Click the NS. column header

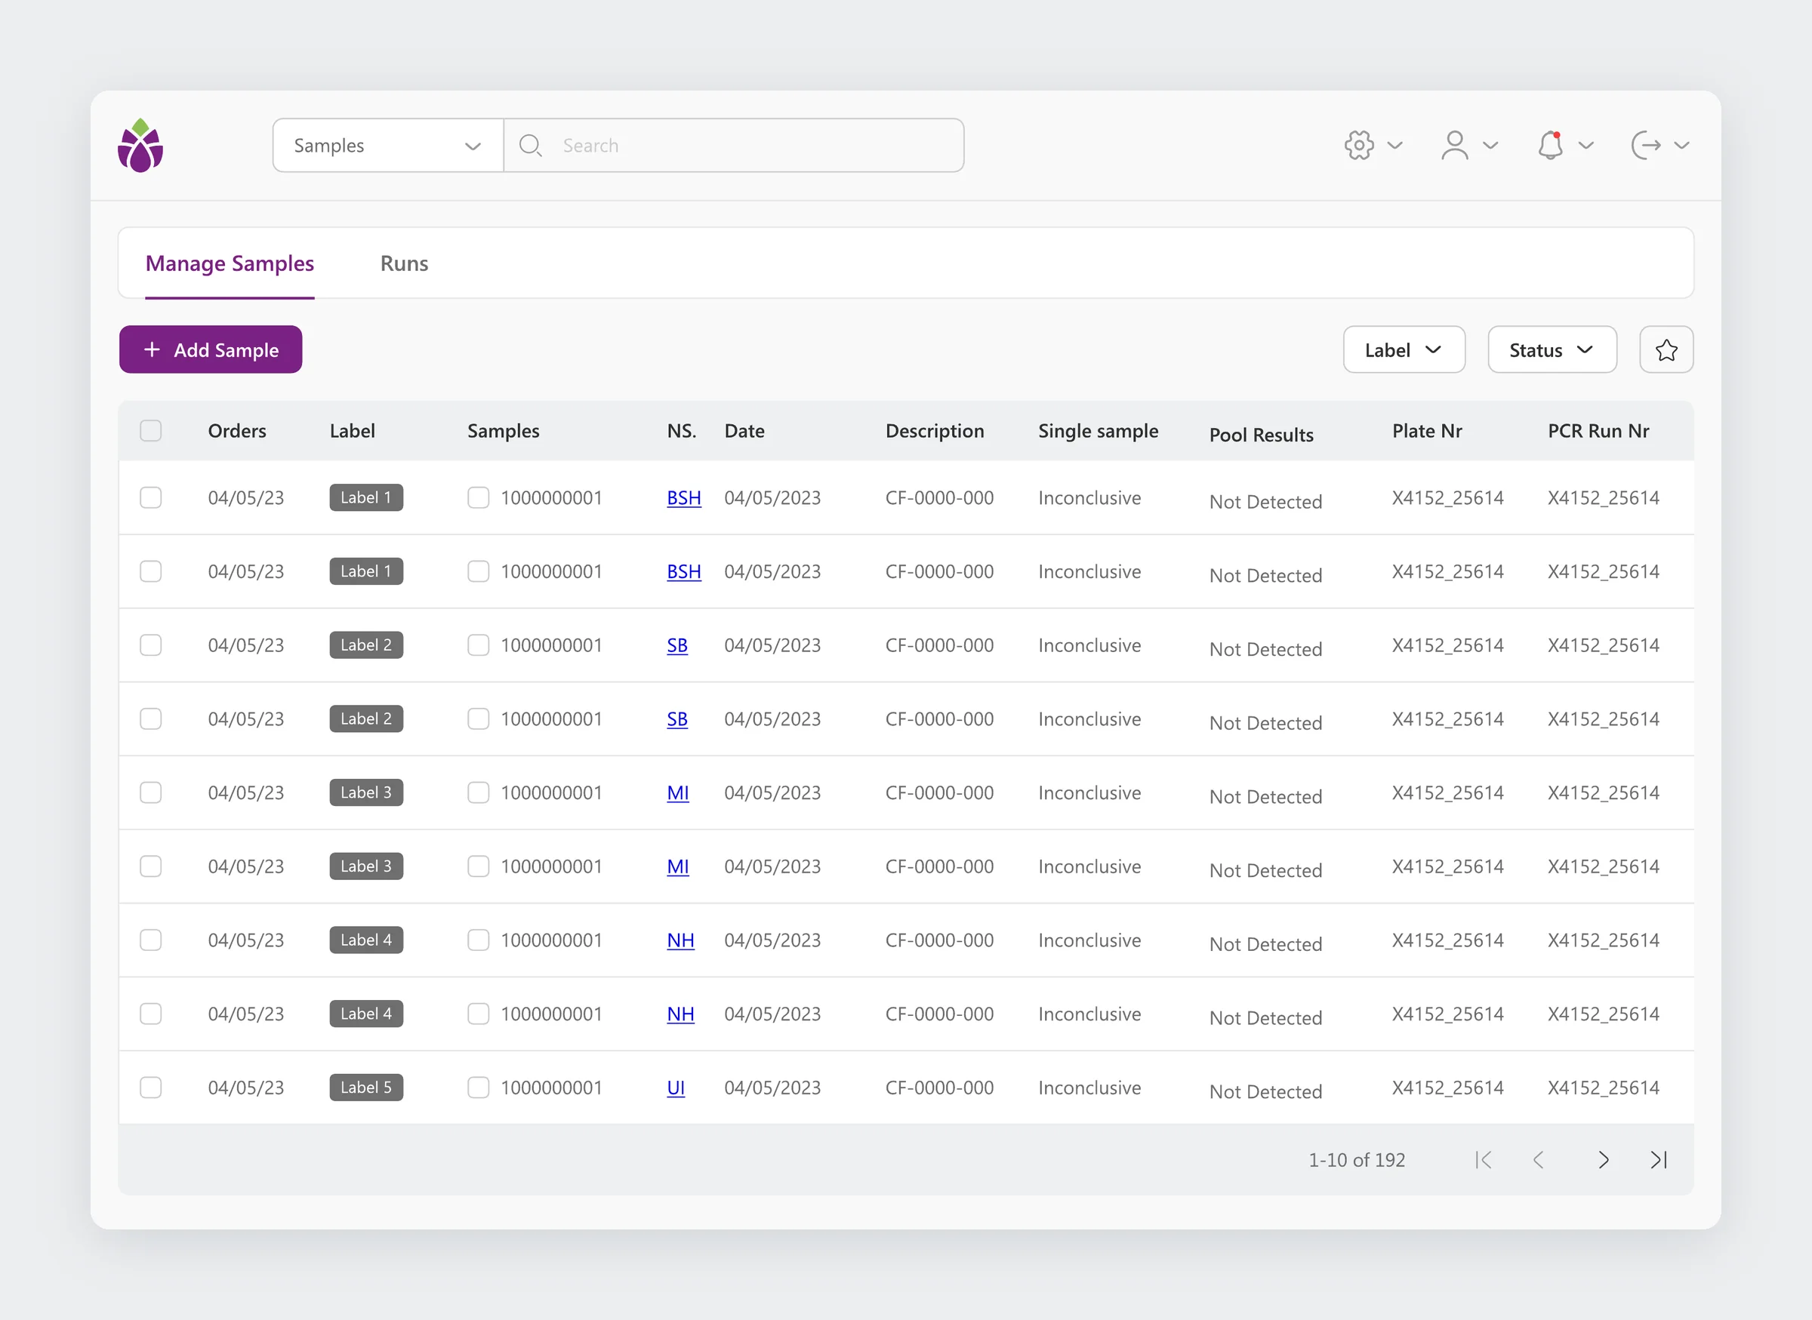point(682,431)
